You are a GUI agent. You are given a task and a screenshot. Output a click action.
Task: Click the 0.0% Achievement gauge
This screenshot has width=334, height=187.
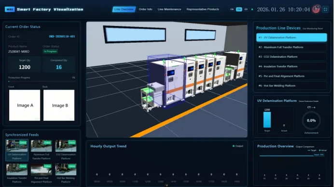(311, 120)
